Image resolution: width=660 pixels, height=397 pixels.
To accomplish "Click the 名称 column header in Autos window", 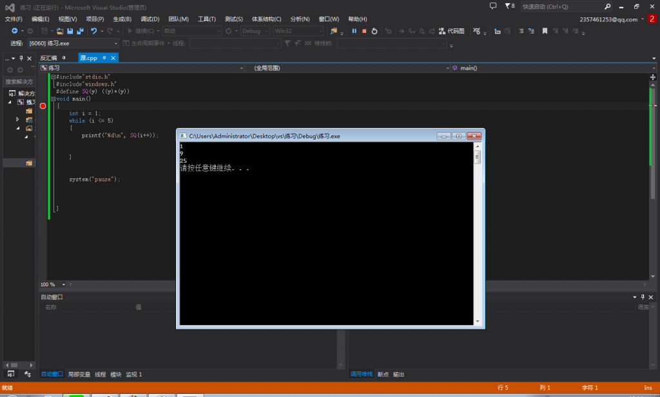I will point(51,307).
